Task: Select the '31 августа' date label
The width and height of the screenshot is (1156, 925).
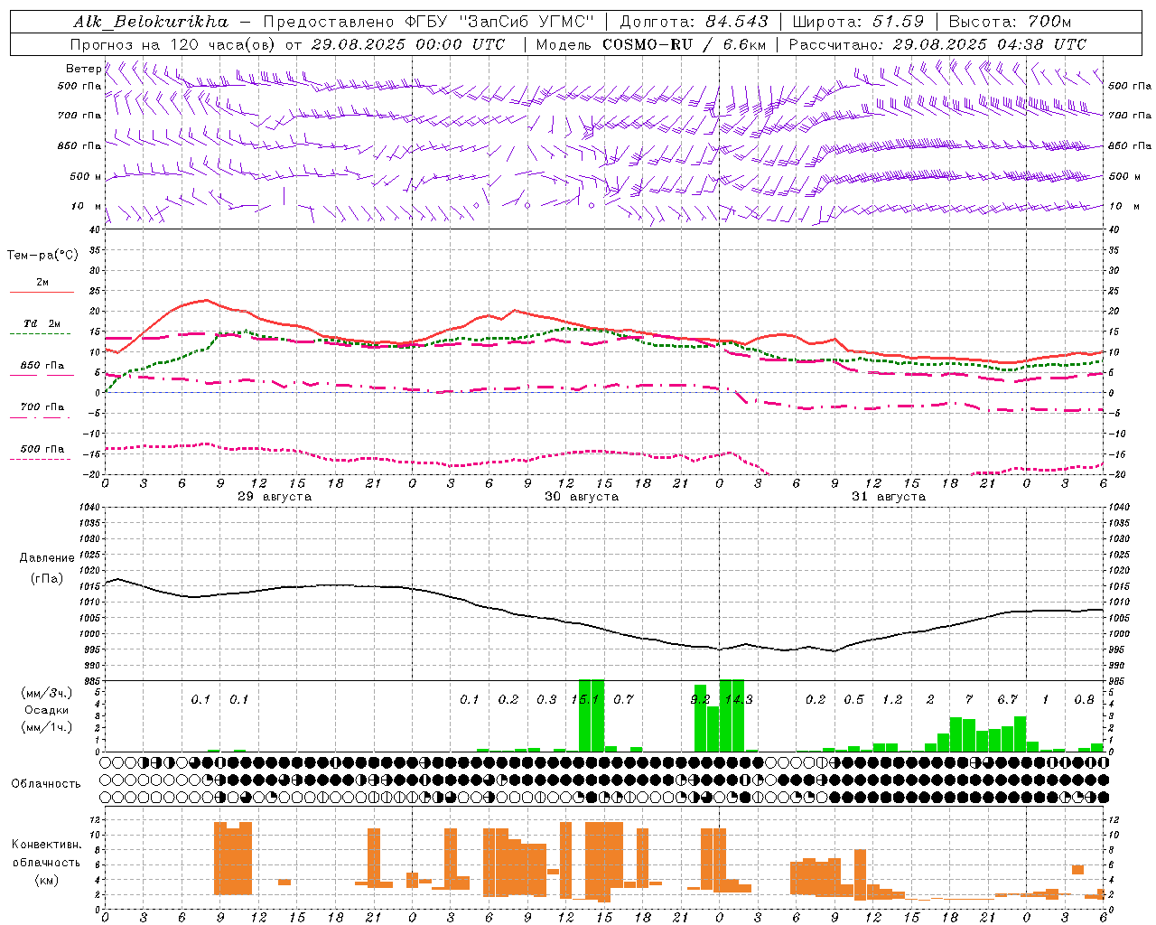Action: [889, 497]
